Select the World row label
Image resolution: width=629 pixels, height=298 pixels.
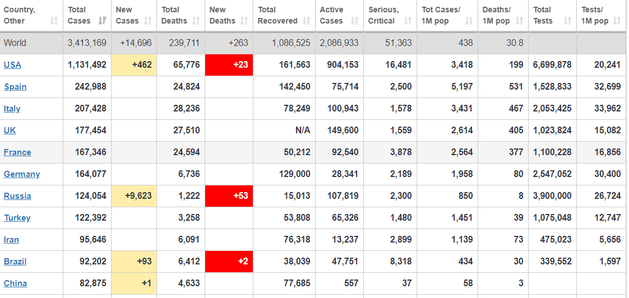15,43
